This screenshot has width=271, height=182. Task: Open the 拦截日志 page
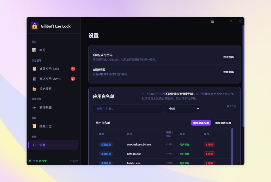[x=53, y=126]
